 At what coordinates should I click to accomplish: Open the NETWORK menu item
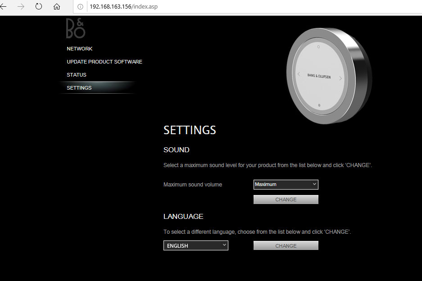(x=80, y=49)
